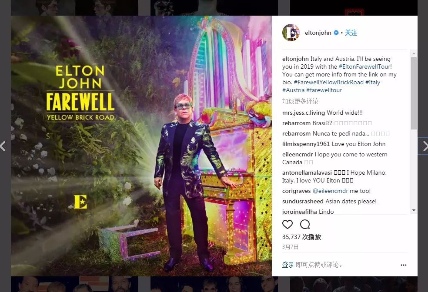Open the #FarewellYellowBrickRoad hashtag
428x292 pixels.
click(329, 82)
